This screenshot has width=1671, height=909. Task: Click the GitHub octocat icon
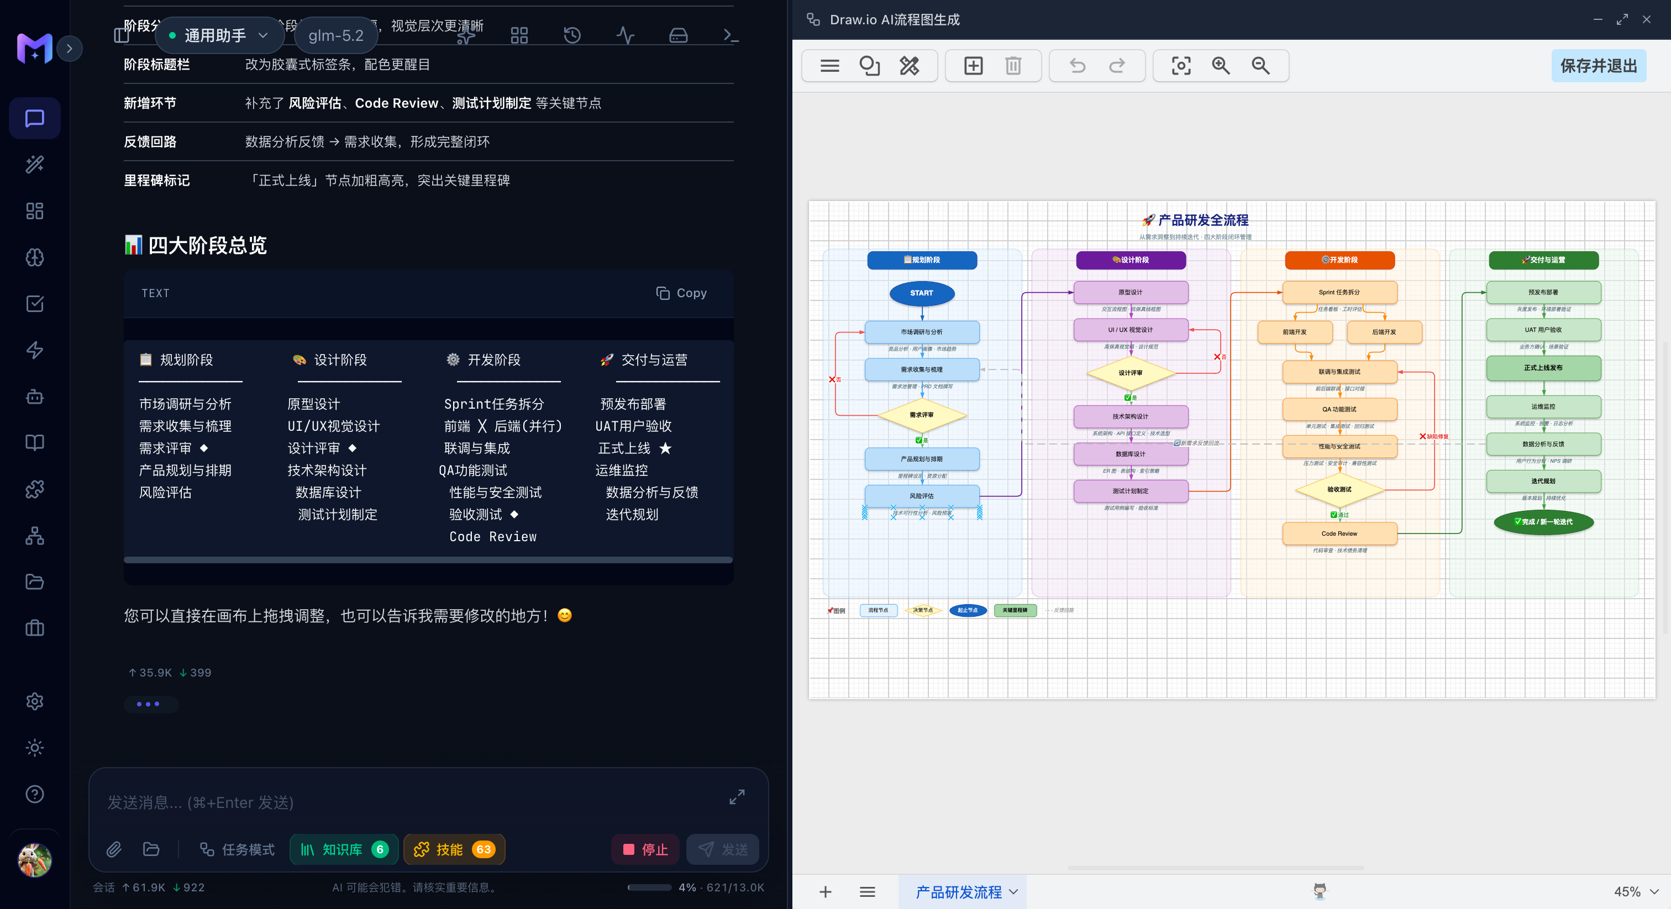pyautogui.click(x=1320, y=891)
